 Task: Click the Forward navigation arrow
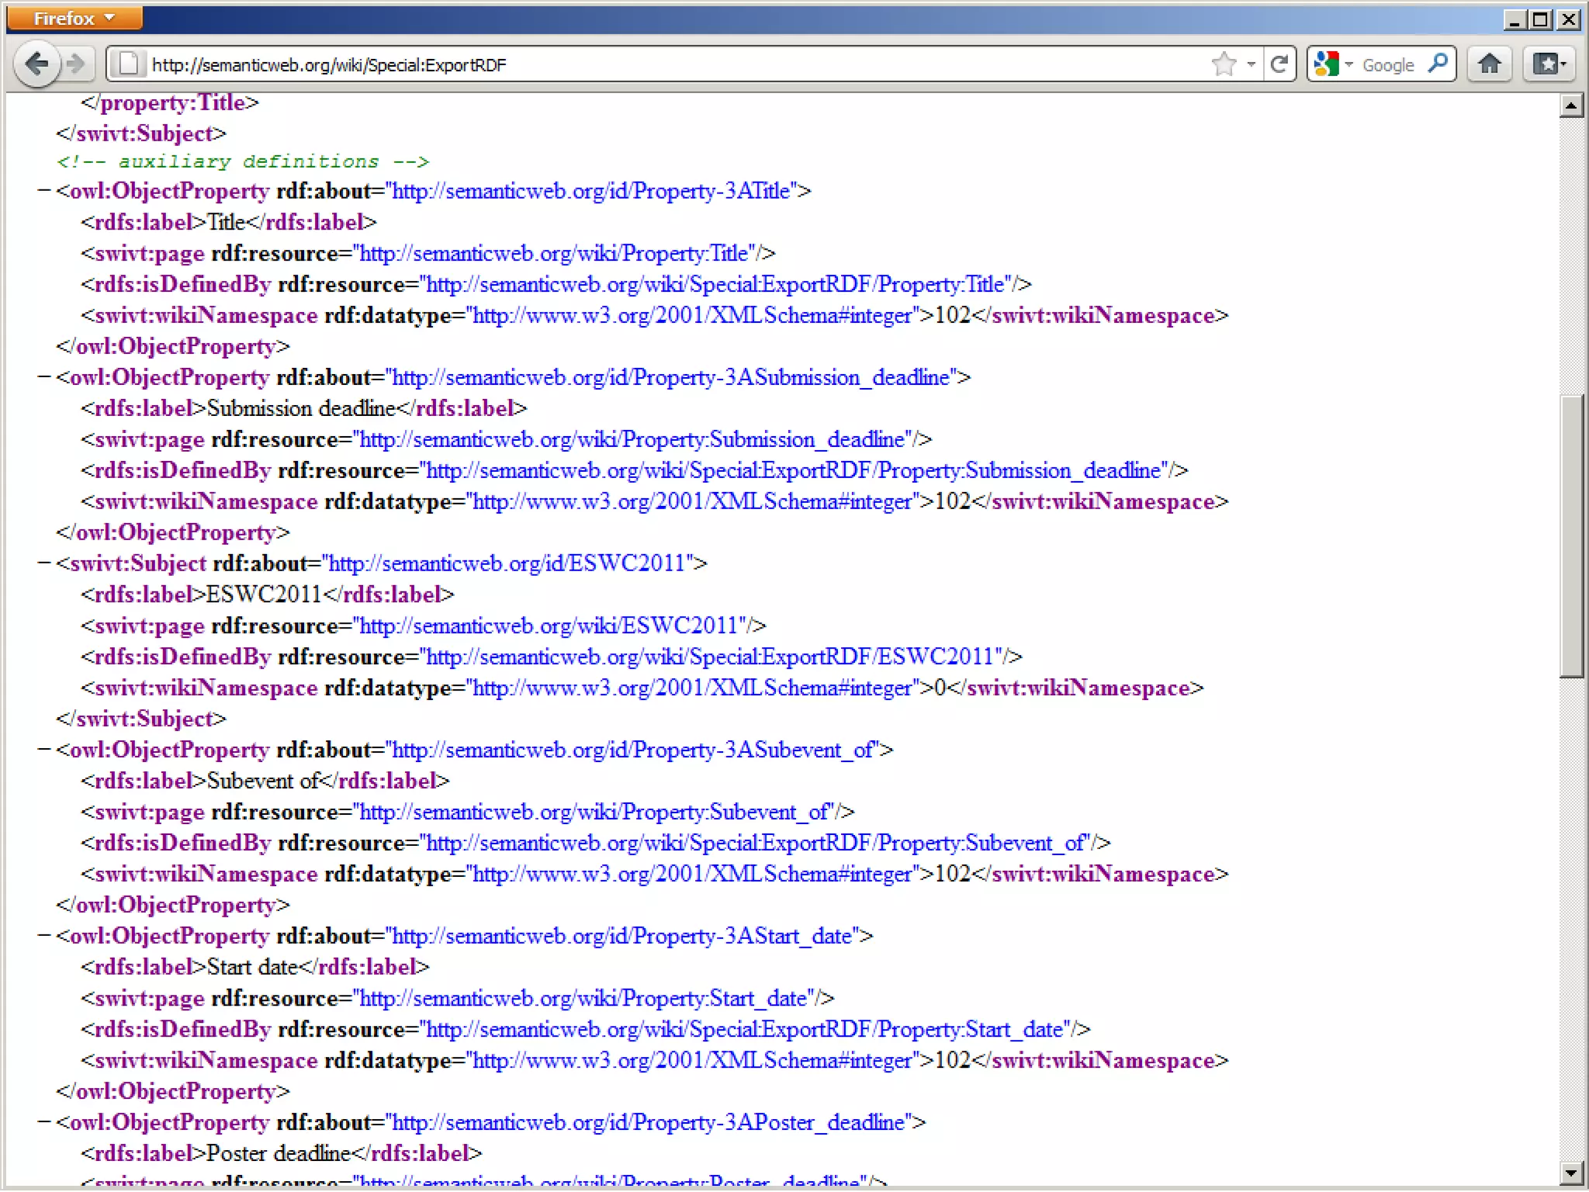point(76,64)
